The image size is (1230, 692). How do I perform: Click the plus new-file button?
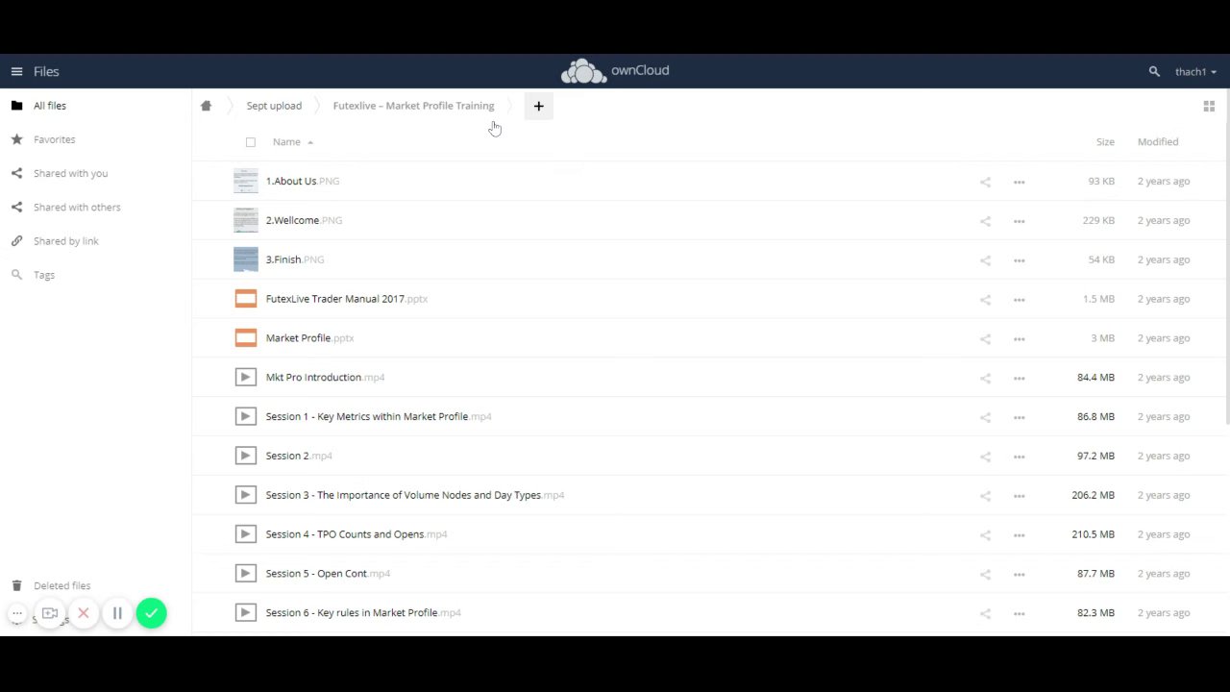(x=538, y=106)
